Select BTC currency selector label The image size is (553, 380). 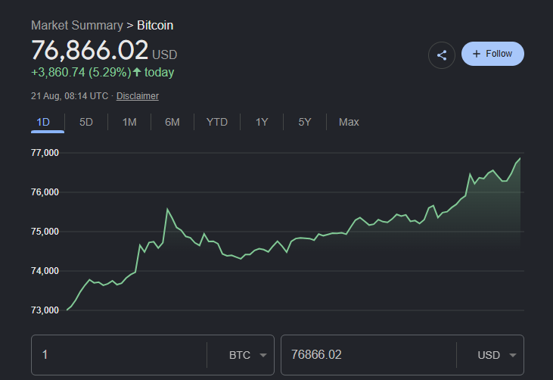240,355
